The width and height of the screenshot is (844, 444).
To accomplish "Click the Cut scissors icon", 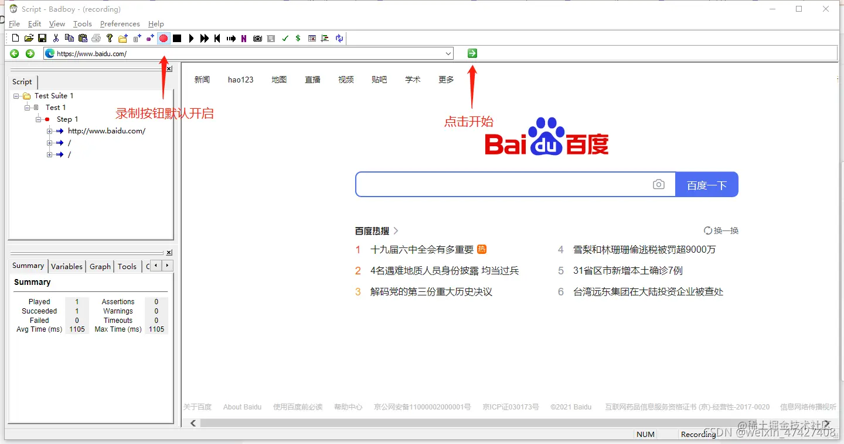I will (56, 38).
